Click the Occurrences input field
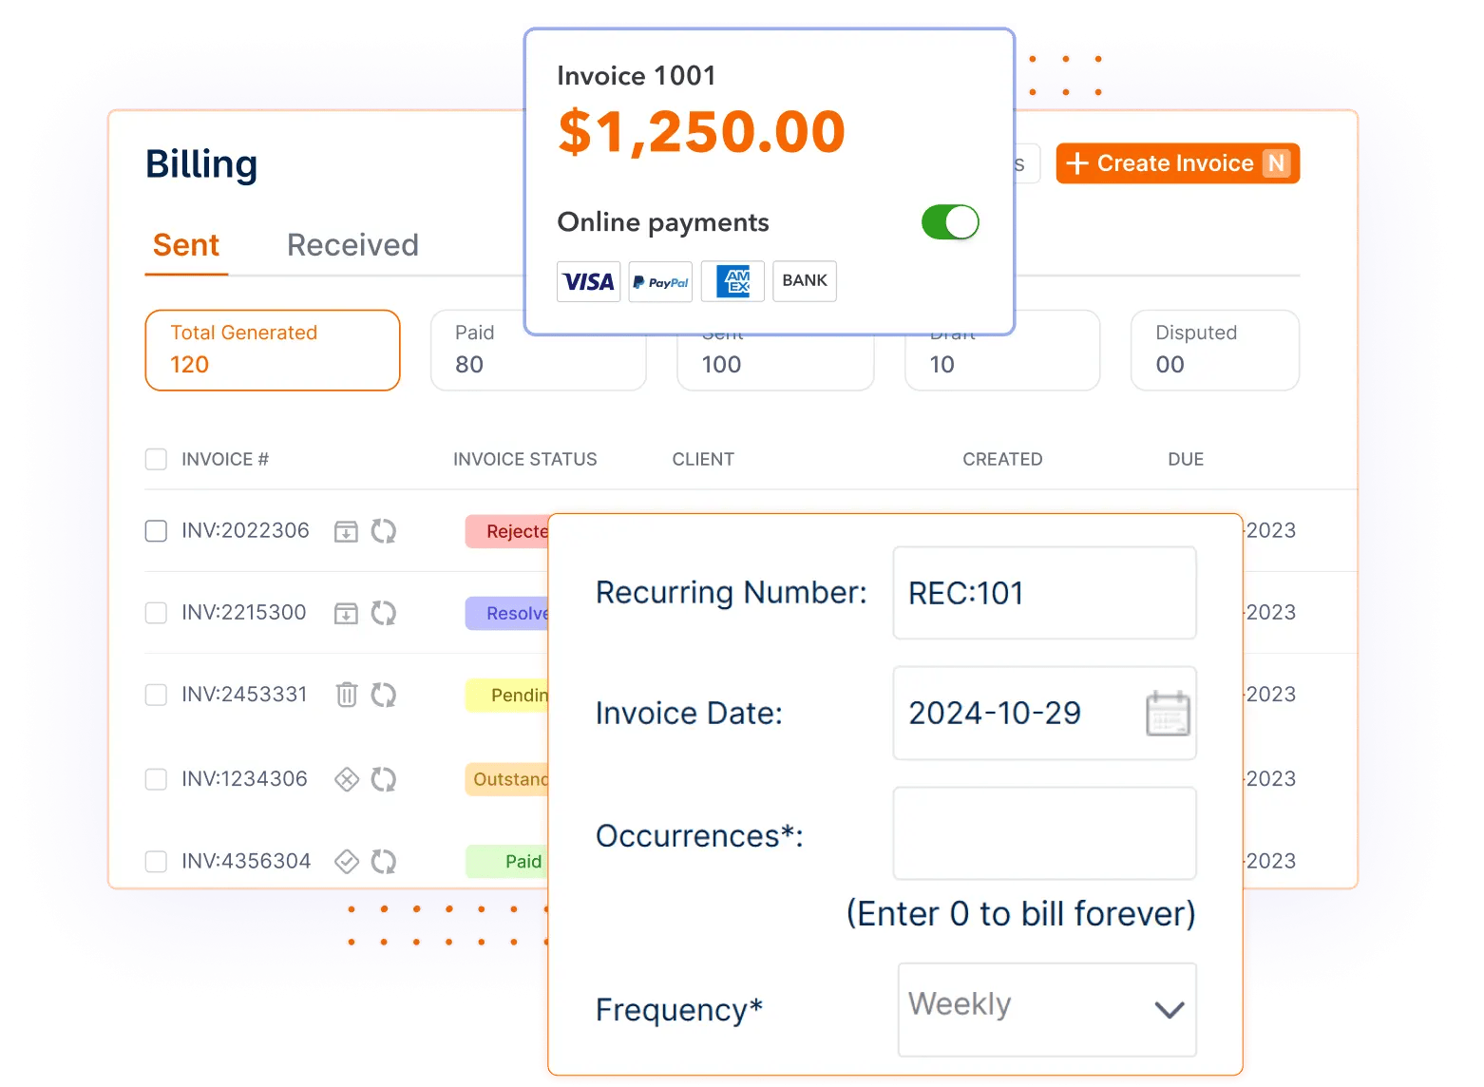The image size is (1484, 1087). (x=1044, y=833)
